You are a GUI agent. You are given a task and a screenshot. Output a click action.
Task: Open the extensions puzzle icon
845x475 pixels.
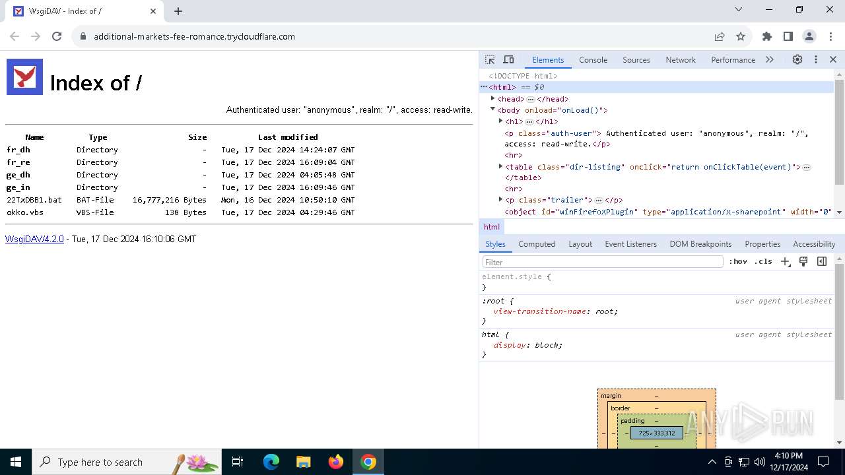coord(766,36)
